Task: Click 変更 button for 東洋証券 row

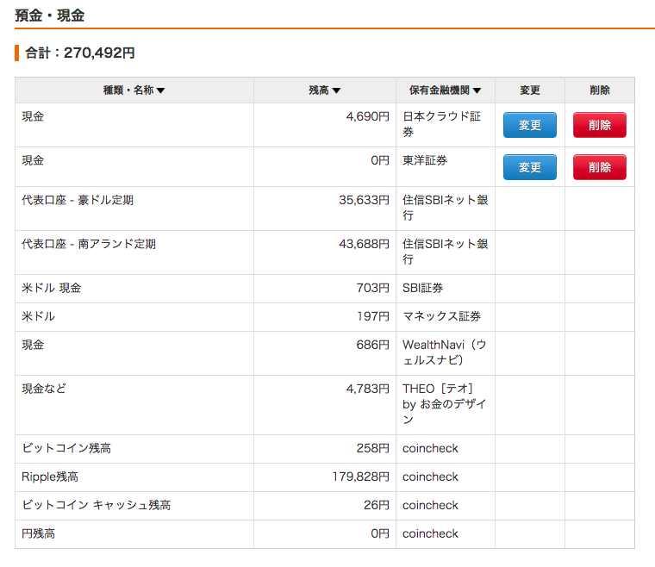Action: coord(530,167)
